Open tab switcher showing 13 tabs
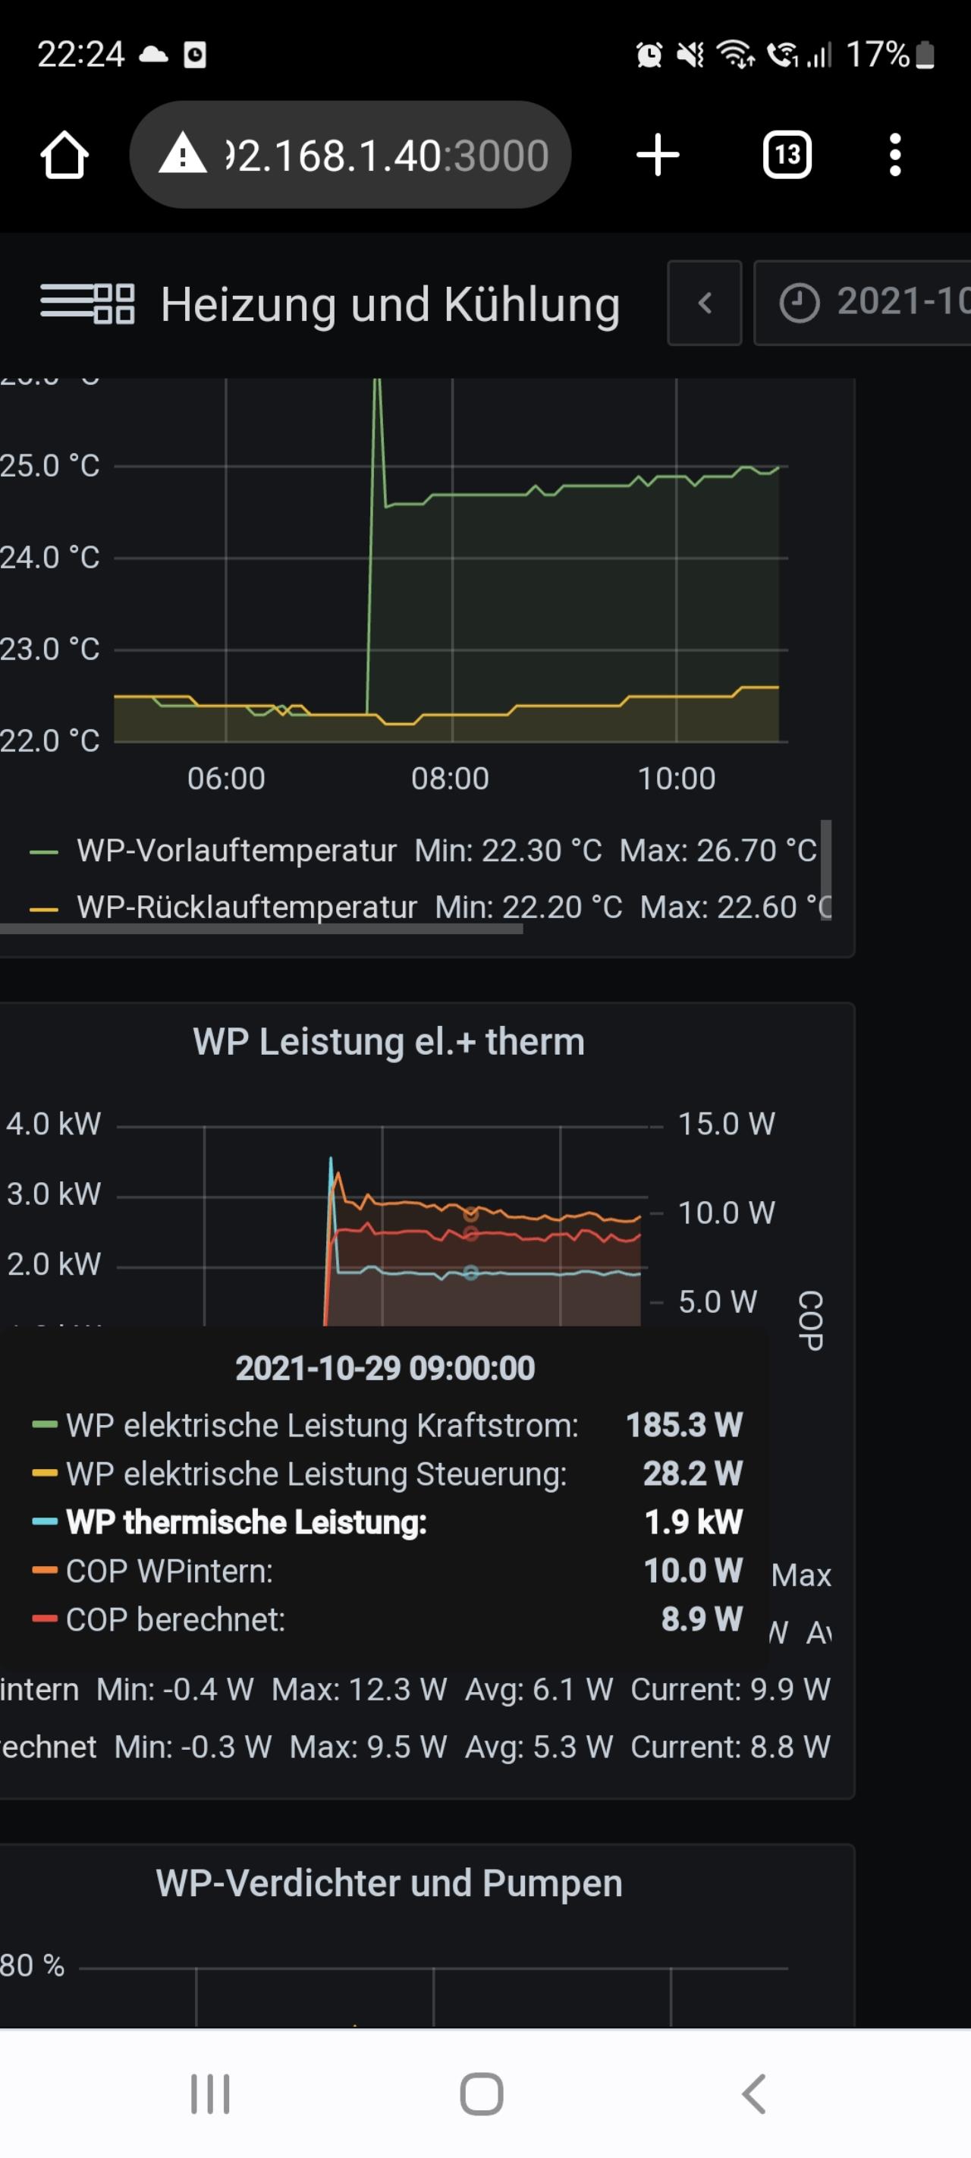The height and width of the screenshot is (2158, 971). tap(787, 155)
